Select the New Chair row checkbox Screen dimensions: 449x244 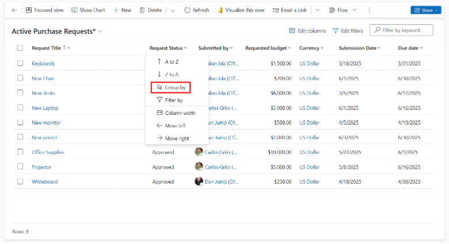click(x=20, y=78)
